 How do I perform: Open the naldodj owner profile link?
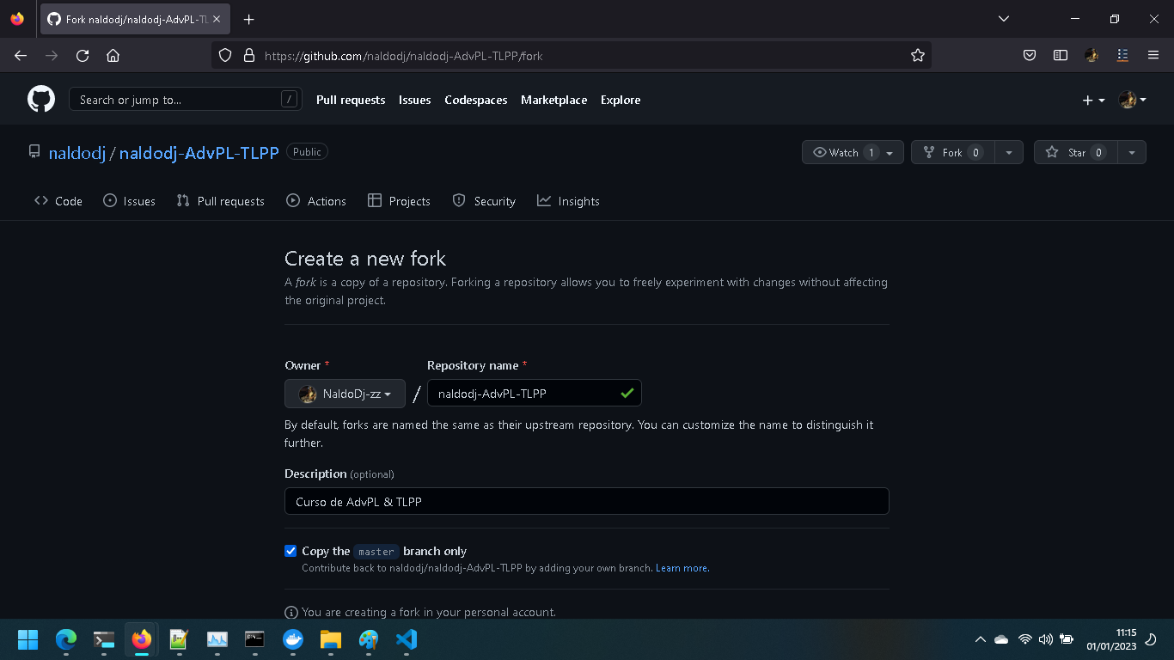pyautogui.click(x=76, y=152)
